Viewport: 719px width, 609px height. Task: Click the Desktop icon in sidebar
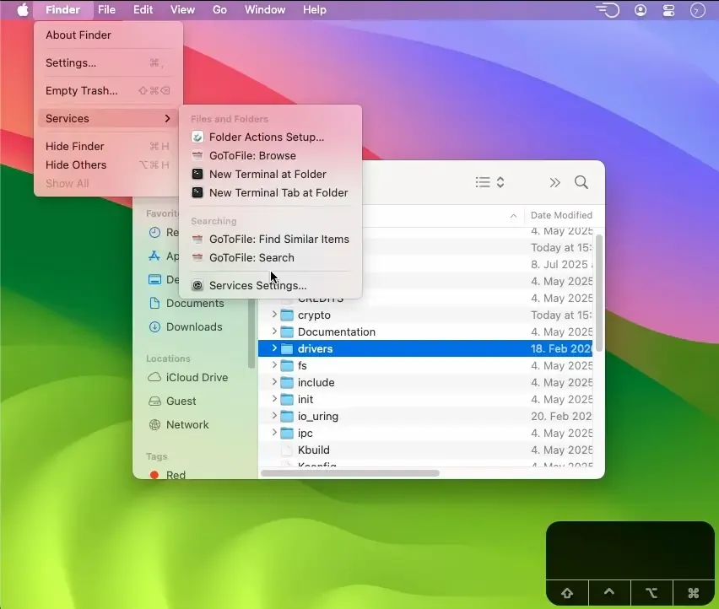[x=155, y=279]
